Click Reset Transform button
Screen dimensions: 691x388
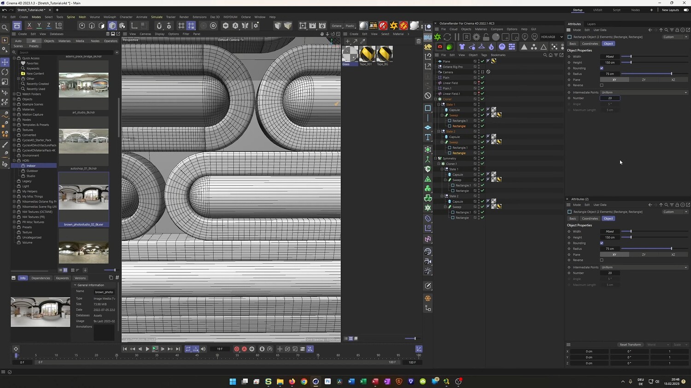click(x=630, y=344)
